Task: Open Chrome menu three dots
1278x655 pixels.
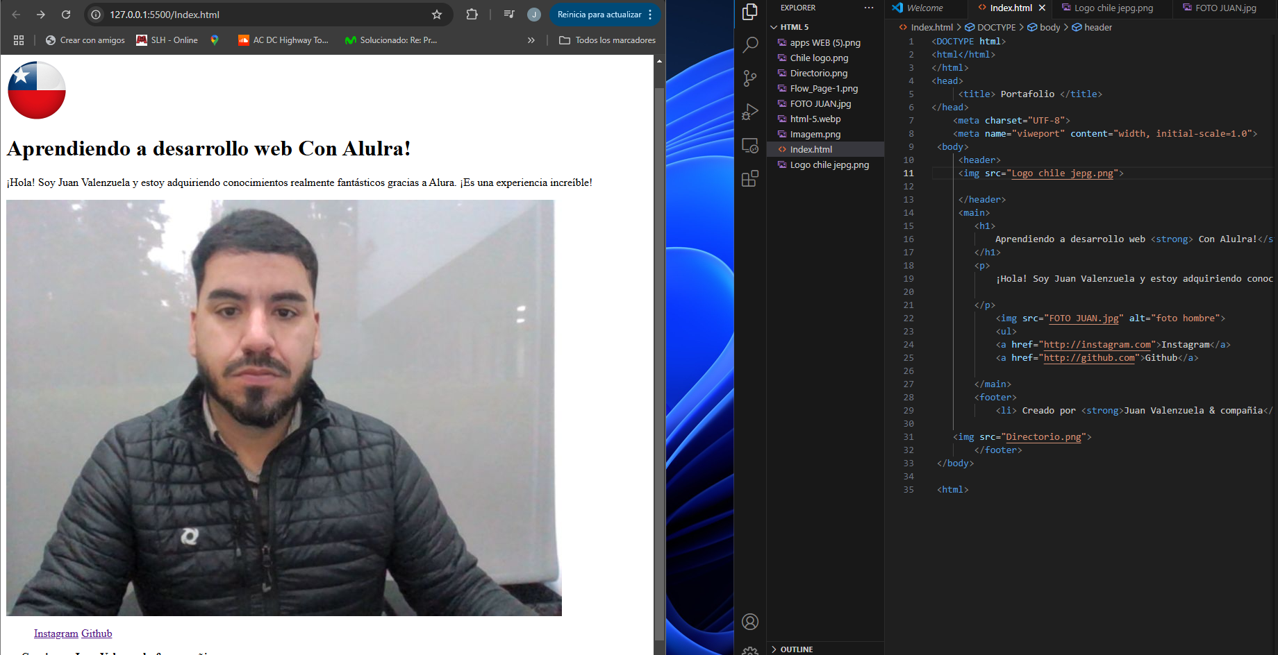Action: (x=650, y=15)
